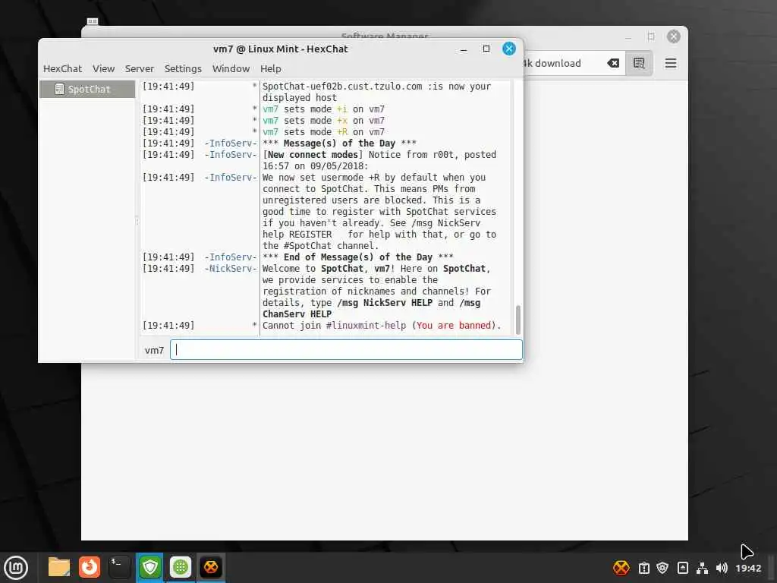Open the Terminal from taskbar
Image resolution: width=777 pixels, height=583 pixels.
[x=119, y=567]
